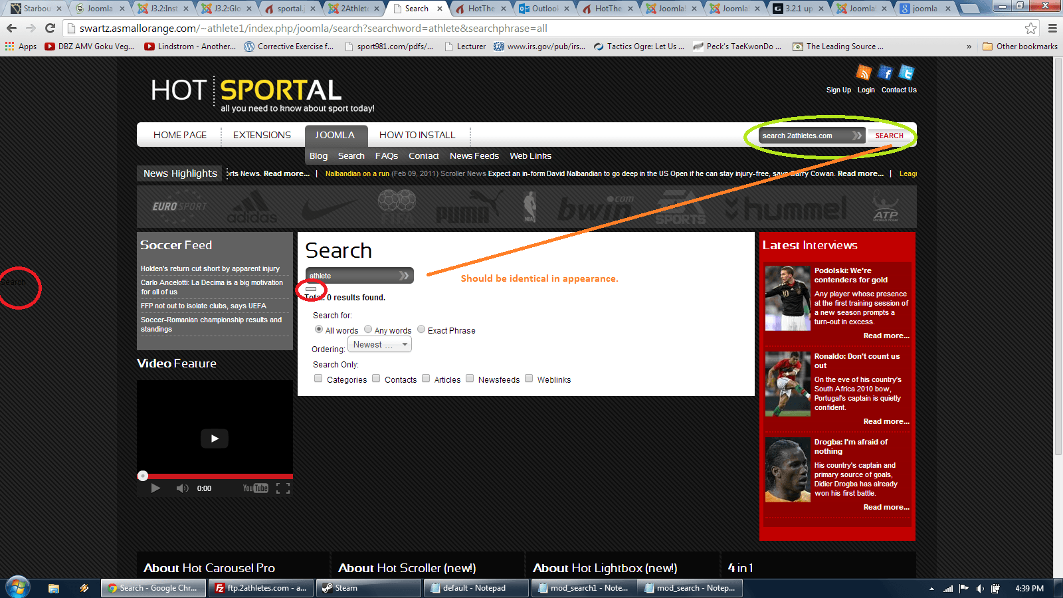Open default - Notepad taskbar item
The height and width of the screenshot is (598, 1063).
(x=477, y=588)
